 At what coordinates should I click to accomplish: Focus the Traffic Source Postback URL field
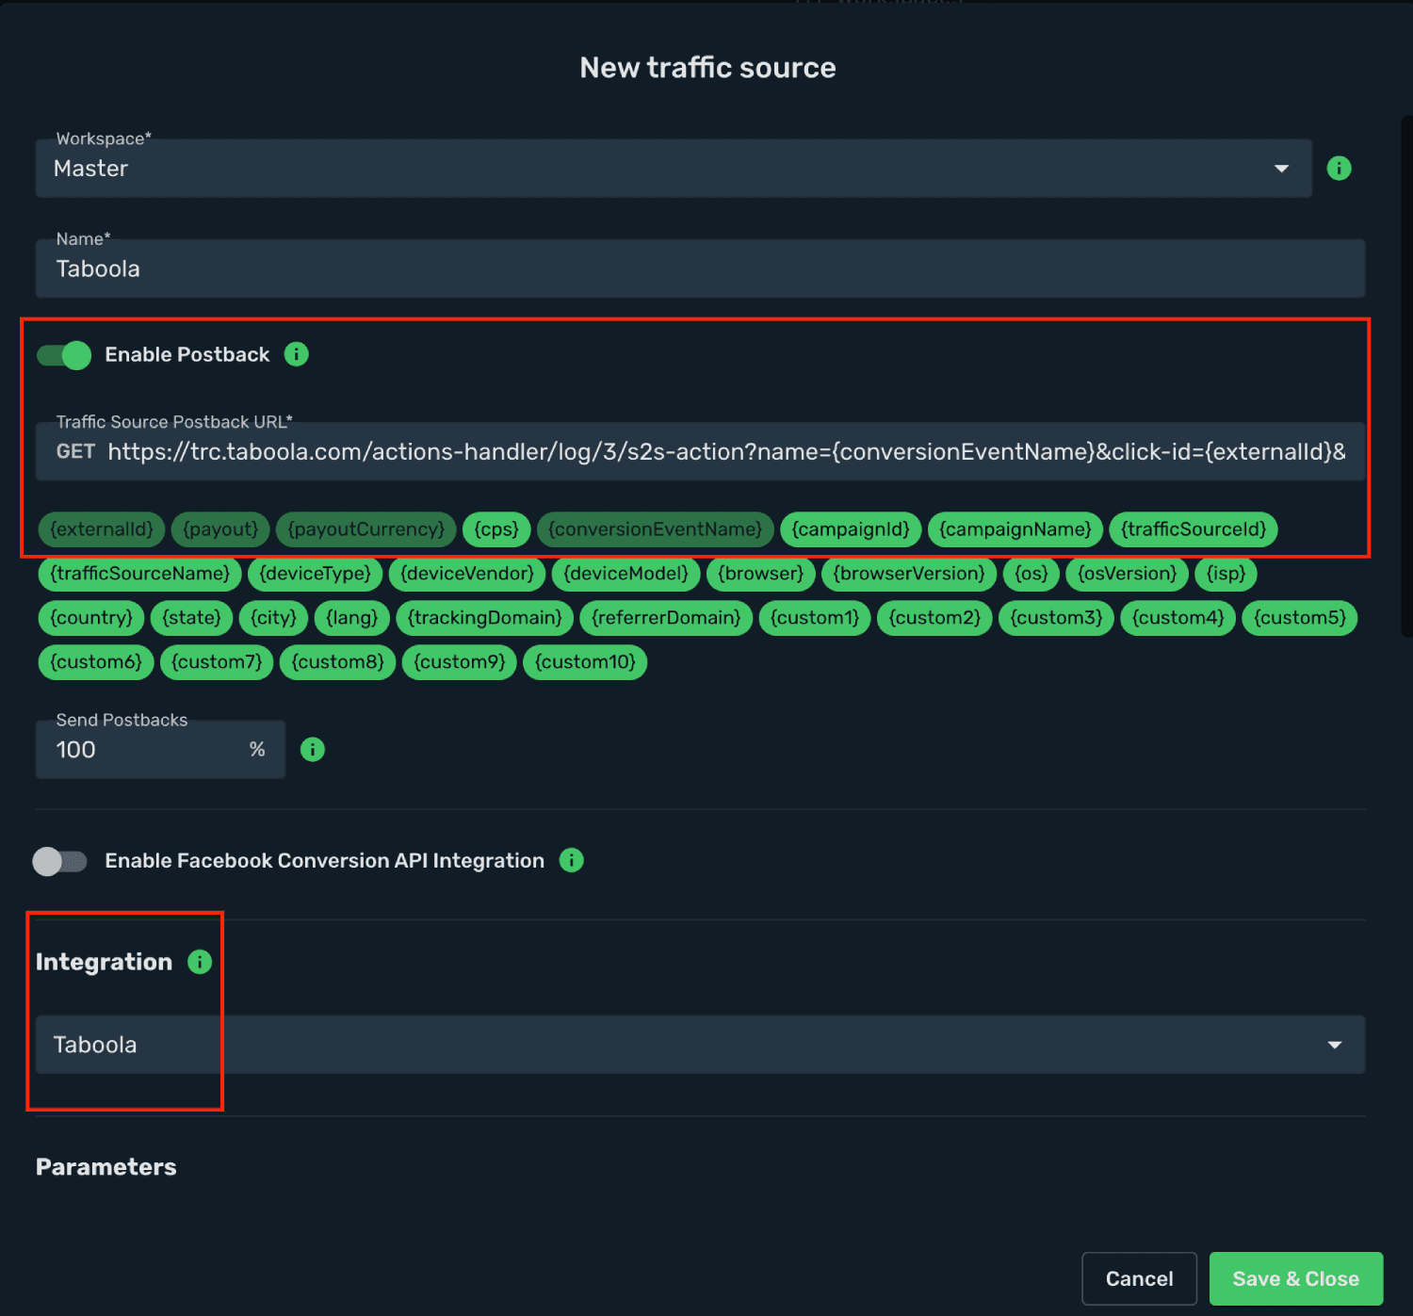pyautogui.click(x=700, y=451)
